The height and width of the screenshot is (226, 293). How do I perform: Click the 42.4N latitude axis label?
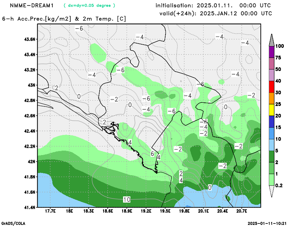[x=30, y=131]
